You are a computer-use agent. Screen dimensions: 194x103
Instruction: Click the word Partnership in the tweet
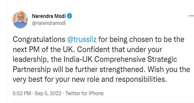pos(32,69)
